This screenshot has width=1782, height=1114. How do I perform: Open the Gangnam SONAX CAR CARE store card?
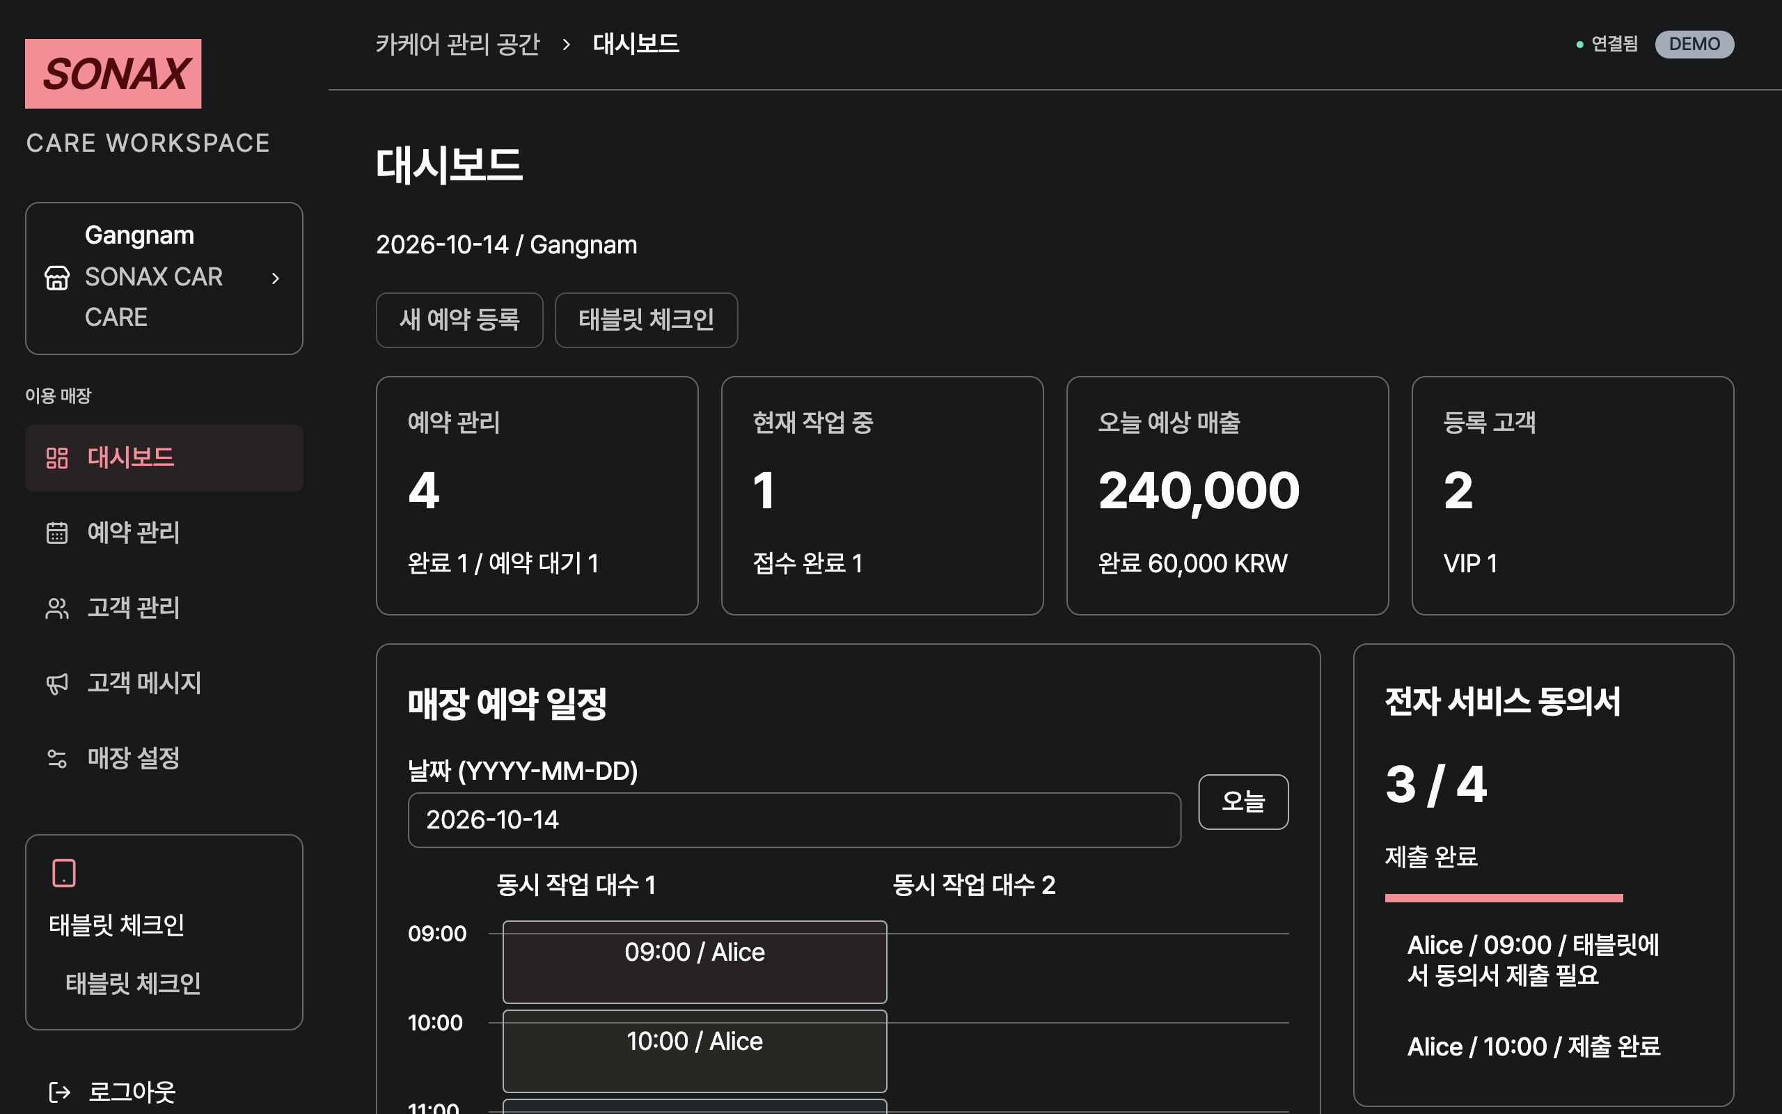(164, 278)
